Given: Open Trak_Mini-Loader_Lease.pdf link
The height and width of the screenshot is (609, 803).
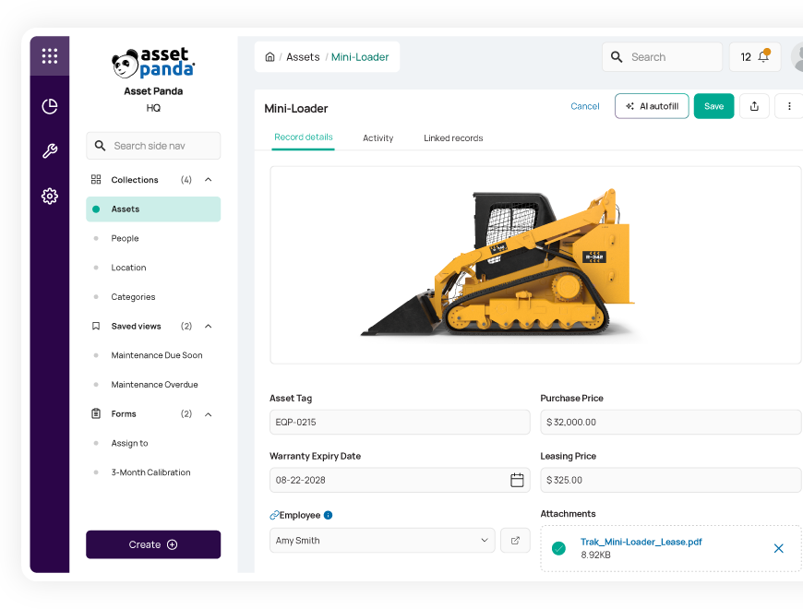Looking at the screenshot, I should pyautogui.click(x=641, y=542).
